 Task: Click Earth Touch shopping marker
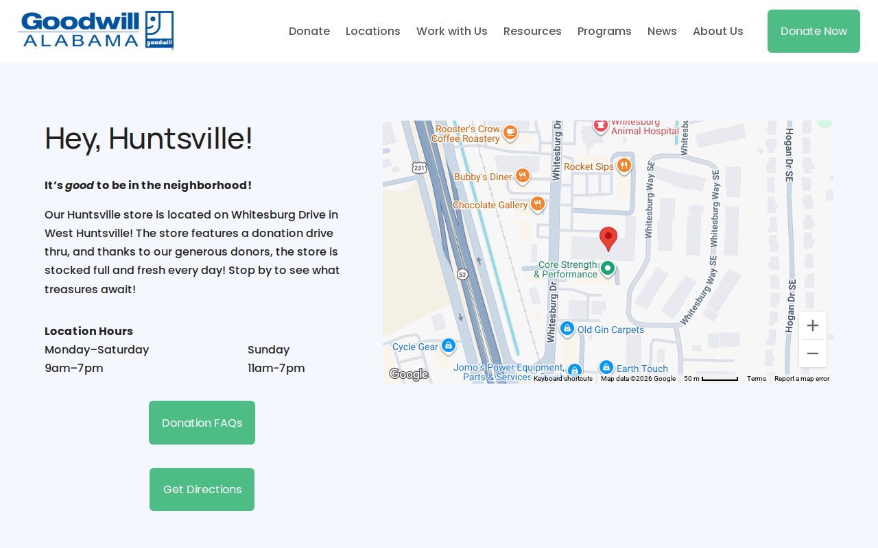606,368
